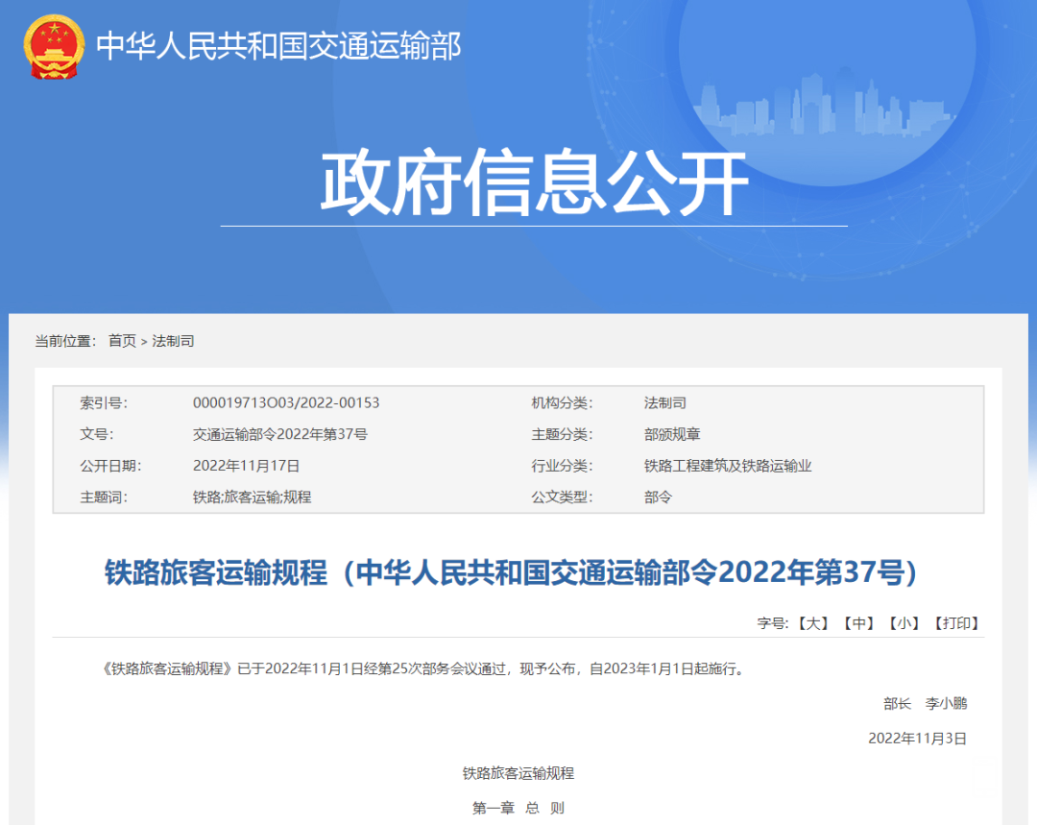Print the page with 【打印】

pyautogui.click(x=956, y=623)
